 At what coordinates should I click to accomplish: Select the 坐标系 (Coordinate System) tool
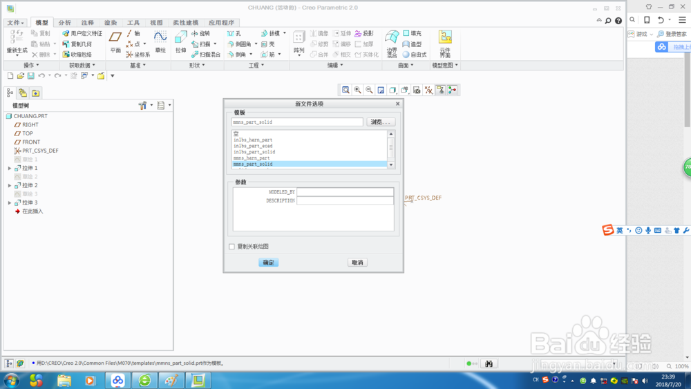(138, 55)
